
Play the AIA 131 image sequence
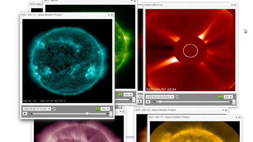25,114
